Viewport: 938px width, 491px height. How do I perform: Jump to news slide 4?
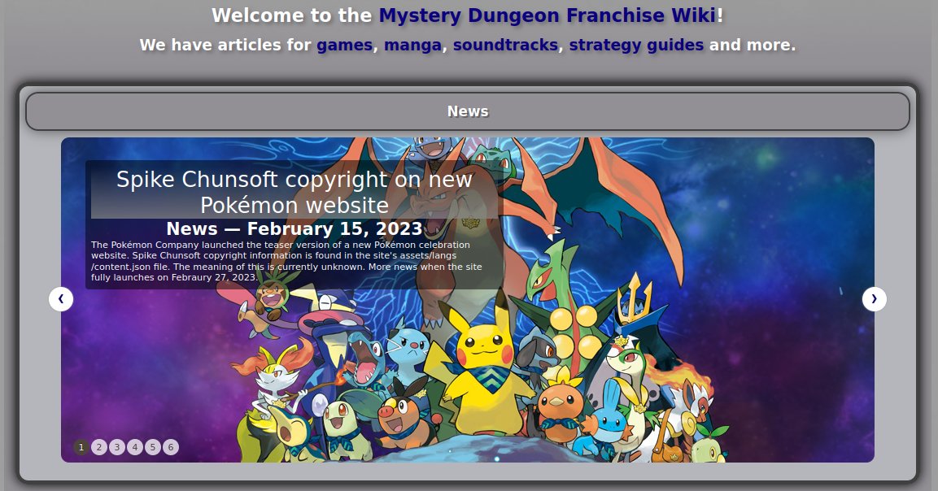(135, 447)
